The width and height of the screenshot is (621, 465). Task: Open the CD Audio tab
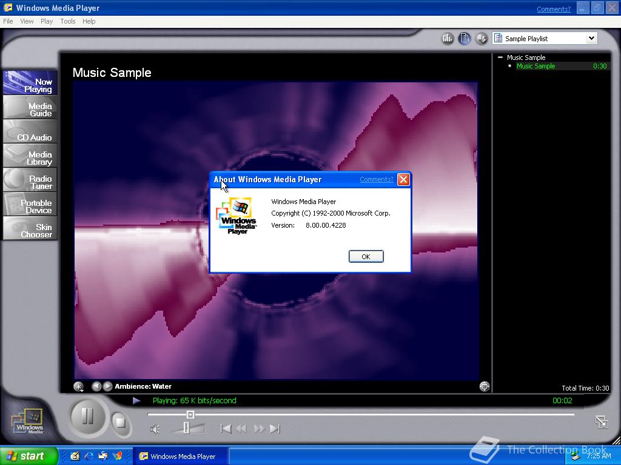click(30, 131)
